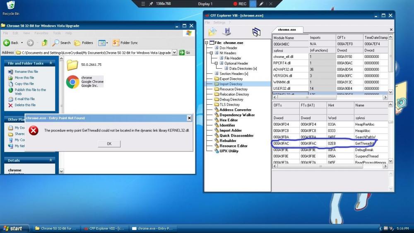
Task: Collapse the Nt Headers tree node
Action: click(x=211, y=53)
